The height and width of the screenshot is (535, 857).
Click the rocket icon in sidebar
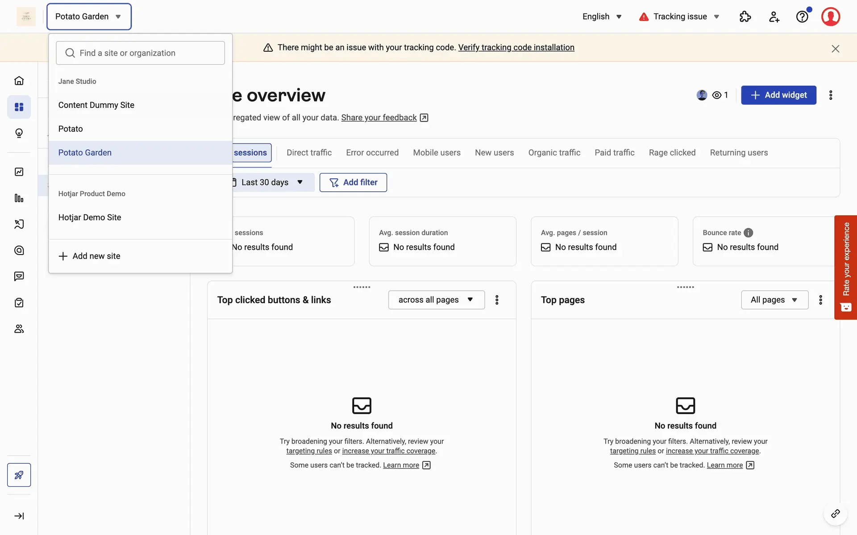click(x=19, y=475)
